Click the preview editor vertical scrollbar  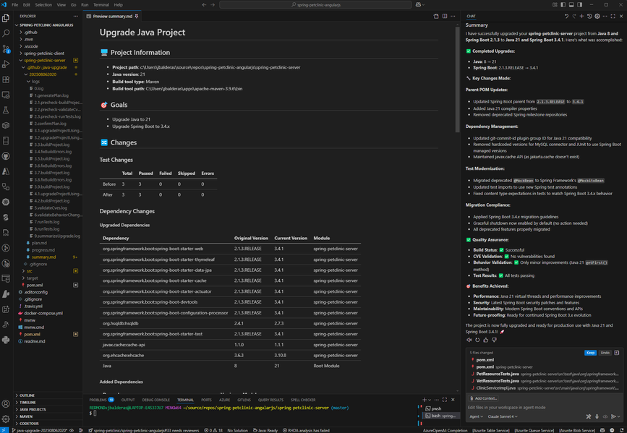pos(458,80)
